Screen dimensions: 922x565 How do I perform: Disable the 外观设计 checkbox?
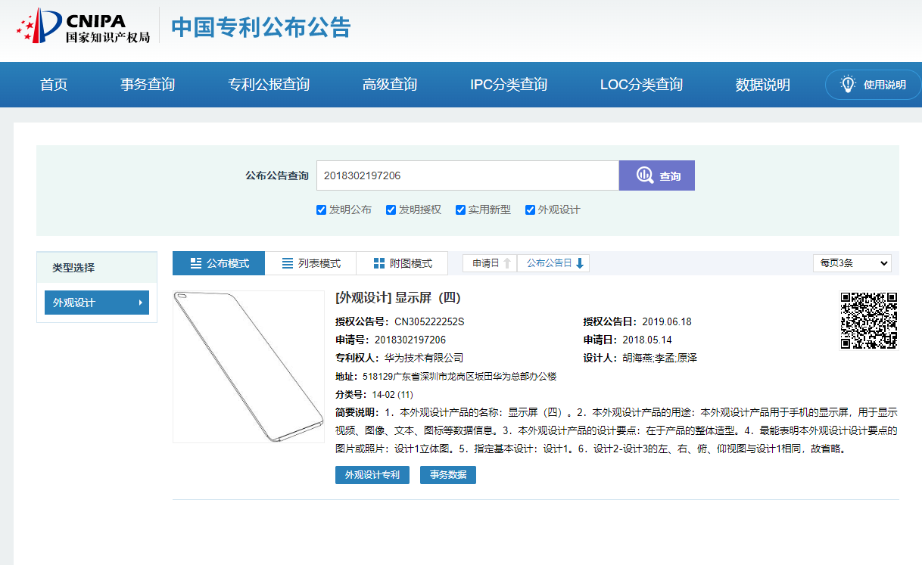point(531,210)
